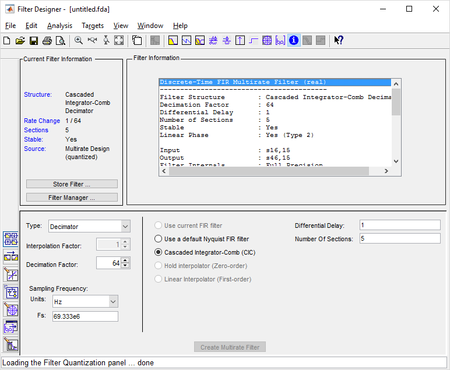The height and width of the screenshot is (370, 450).
Task: Click the Save filter toolbar icon
Action: click(x=34, y=41)
